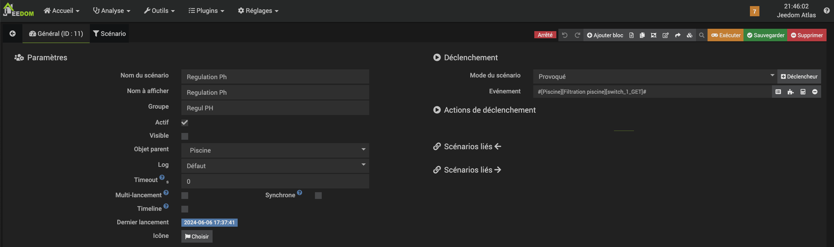Viewport: 834px width, 247px height.
Task: Switch to the Scénario tab
Action: pos(109,33)
